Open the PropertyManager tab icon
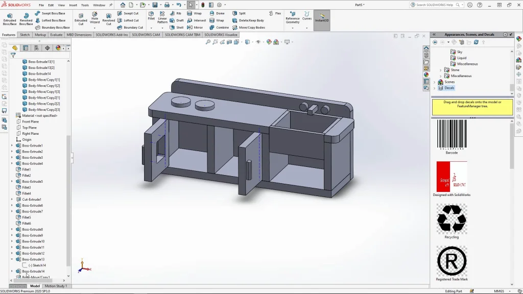523x294 pixels. (26, 48)
